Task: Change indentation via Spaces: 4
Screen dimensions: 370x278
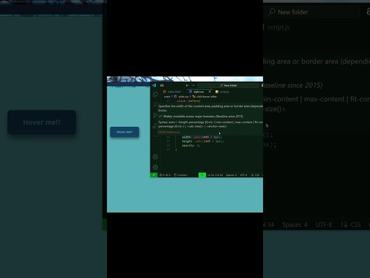Action: pos(231,175)
